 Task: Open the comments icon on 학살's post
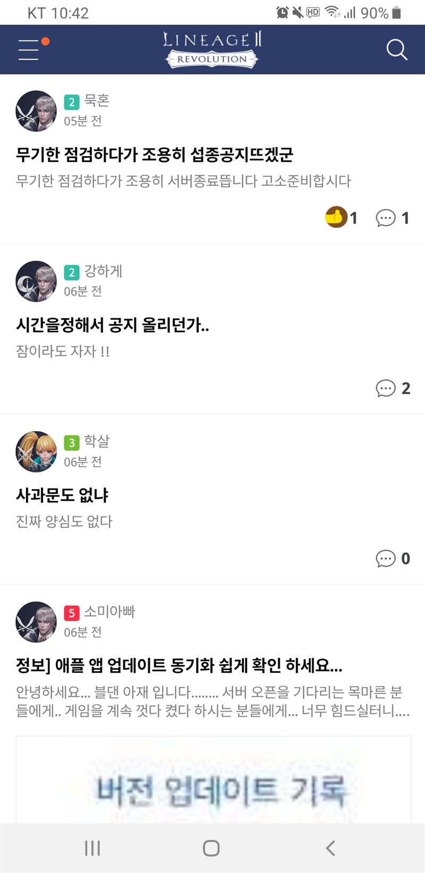click(x=386, y=559)
